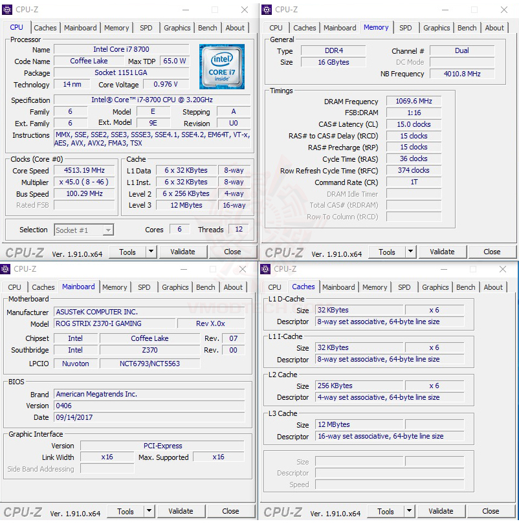Click the NCT6793/NCT5563 LPCIO field
Viewport: 519px width, 524px height.
tap(149, 364)
